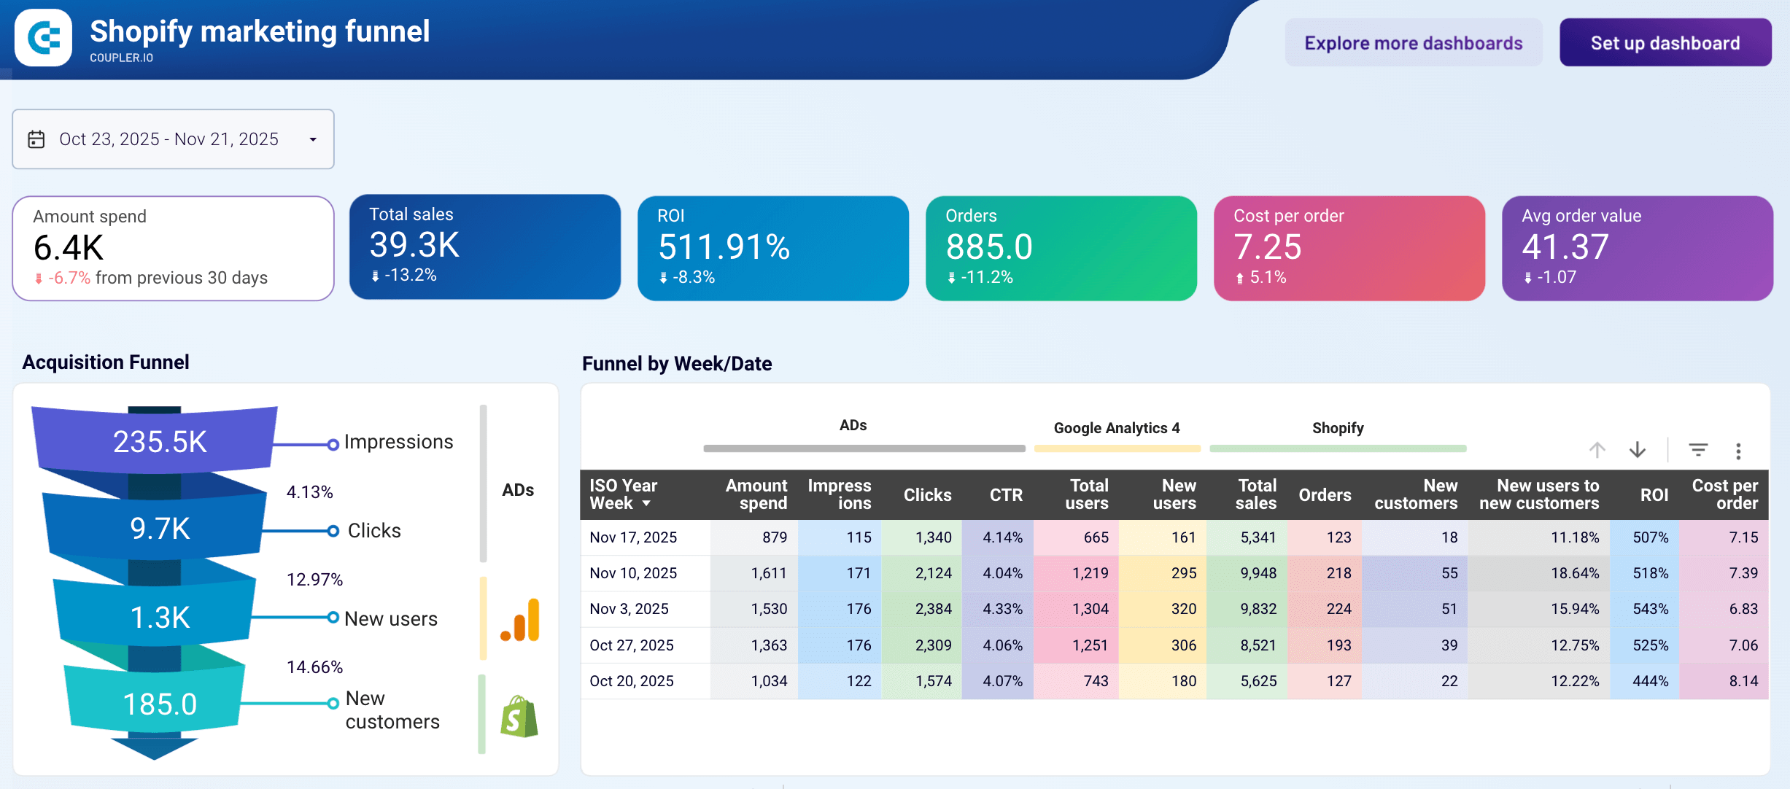Viewport: 1790px width, 789px height.
Task: Click the Coupler.io logo icon
Action: (x=43, y=36)
